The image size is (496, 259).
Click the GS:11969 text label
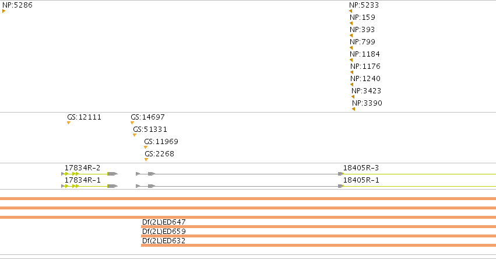coord(161,142)
